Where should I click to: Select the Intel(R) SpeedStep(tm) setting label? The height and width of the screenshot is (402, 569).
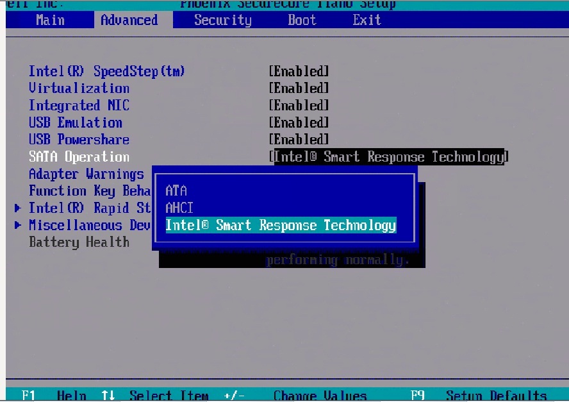coord(106,71)
